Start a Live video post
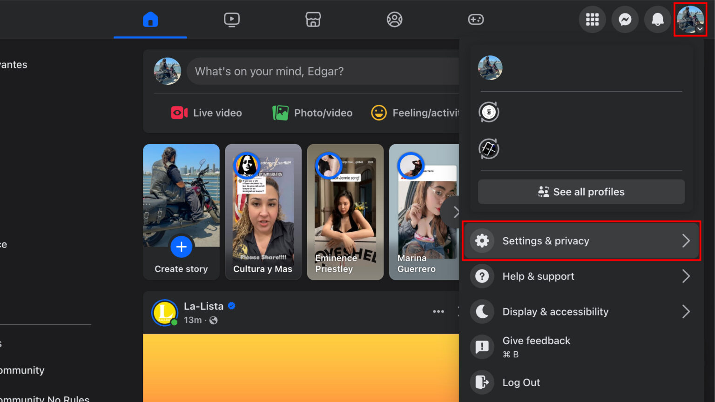The image size is (715, 402). click(x=206, y=113)
